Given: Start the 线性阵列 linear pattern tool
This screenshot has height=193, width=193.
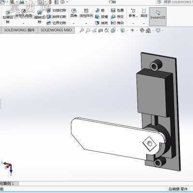Looking at the screenshot, I should (86, 13).
